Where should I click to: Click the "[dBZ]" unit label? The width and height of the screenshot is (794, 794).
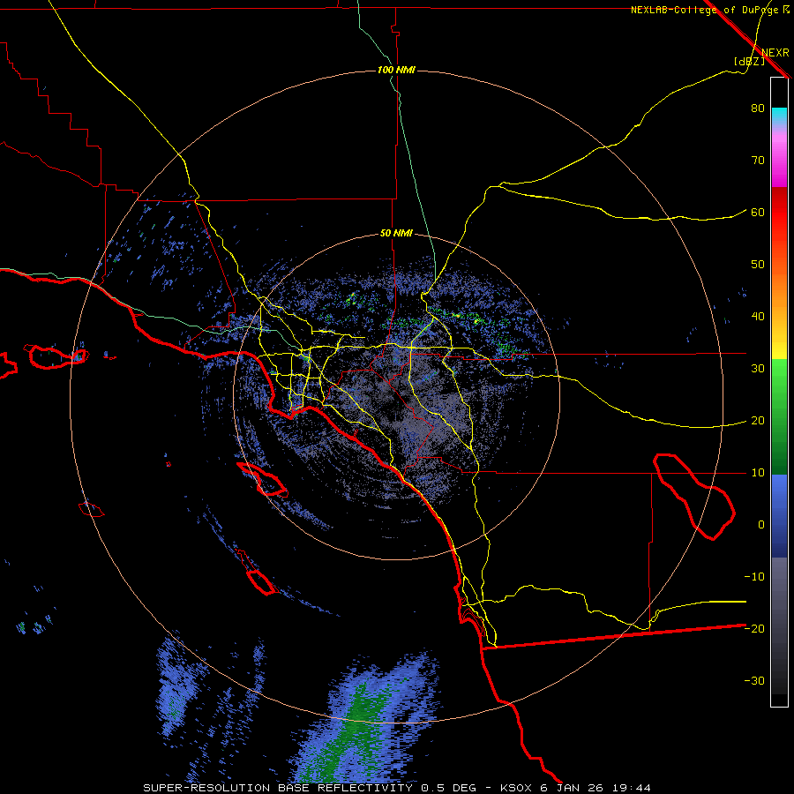tap(749, 61)
